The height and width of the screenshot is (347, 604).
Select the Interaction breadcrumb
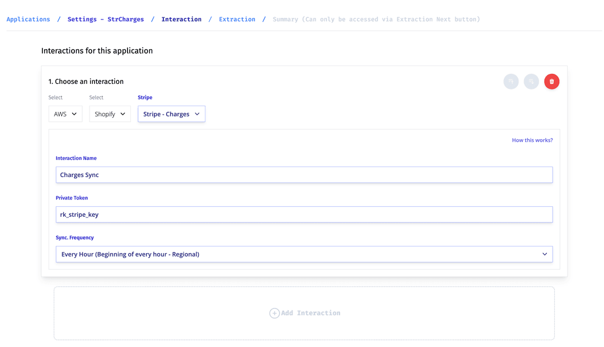[x=181, y=19]
